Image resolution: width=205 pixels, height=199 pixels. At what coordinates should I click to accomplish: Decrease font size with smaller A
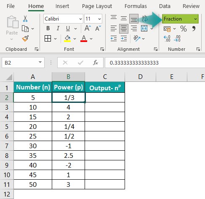coord(98,29)
